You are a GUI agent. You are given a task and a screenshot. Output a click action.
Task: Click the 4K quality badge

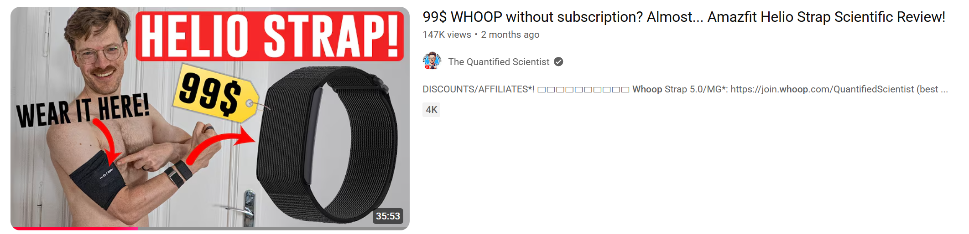(431, 110)
